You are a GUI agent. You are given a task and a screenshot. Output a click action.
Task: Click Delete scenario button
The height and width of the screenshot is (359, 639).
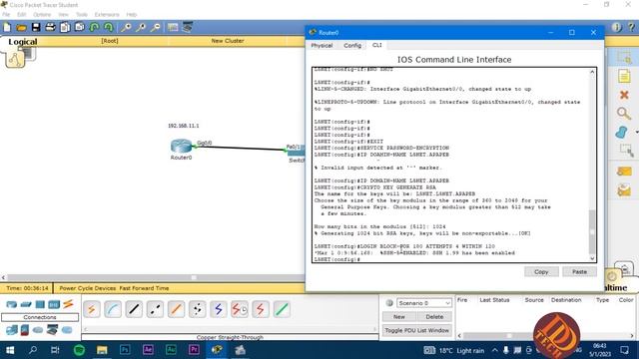tap(434, 316)
